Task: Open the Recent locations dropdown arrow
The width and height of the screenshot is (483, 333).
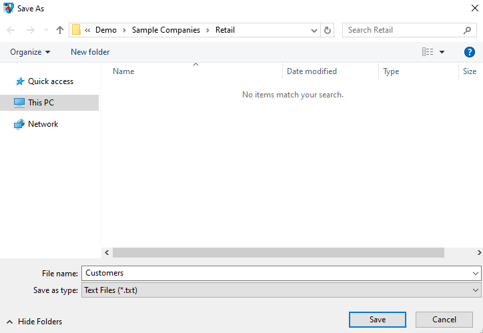Action: point(45,30)
